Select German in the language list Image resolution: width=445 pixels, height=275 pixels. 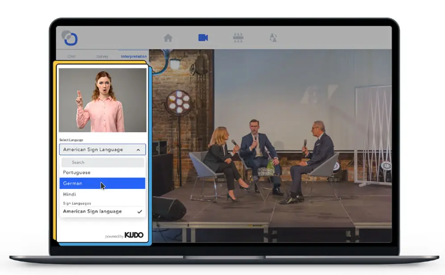tap(103, 184)
